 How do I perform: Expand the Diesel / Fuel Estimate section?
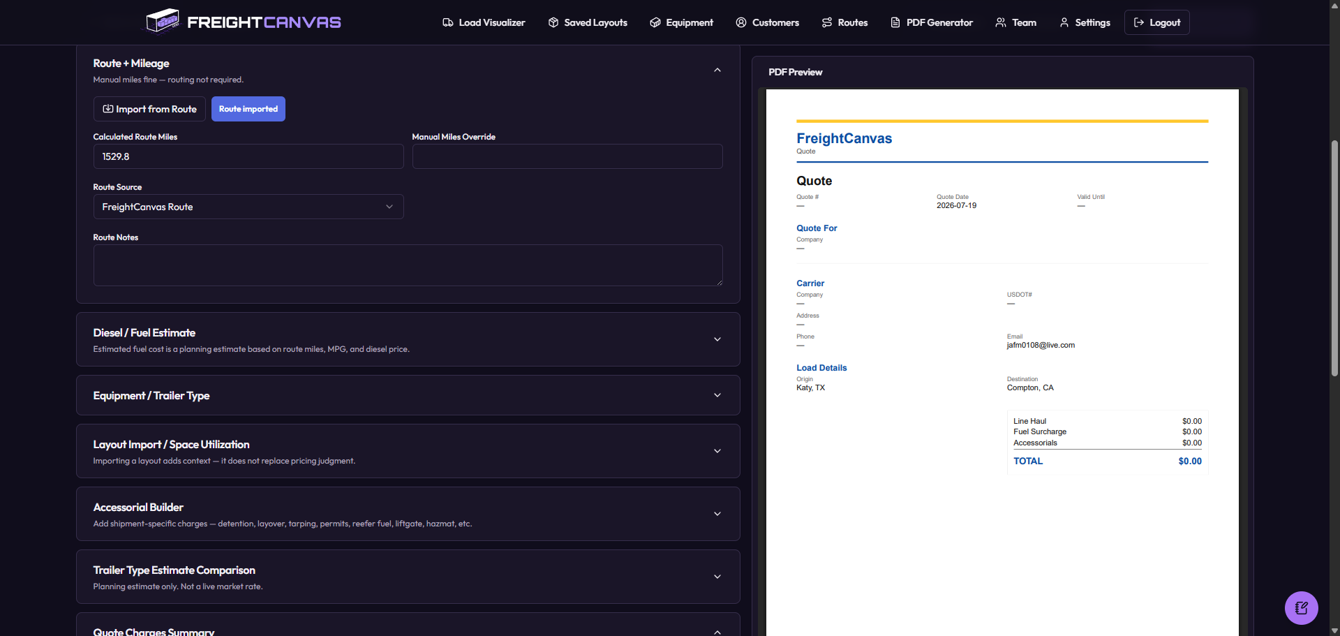[717, 339]
